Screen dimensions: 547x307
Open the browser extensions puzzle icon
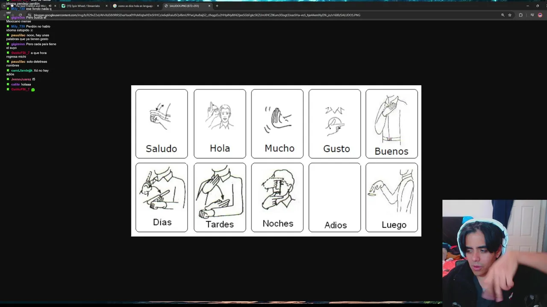point(521,15)
